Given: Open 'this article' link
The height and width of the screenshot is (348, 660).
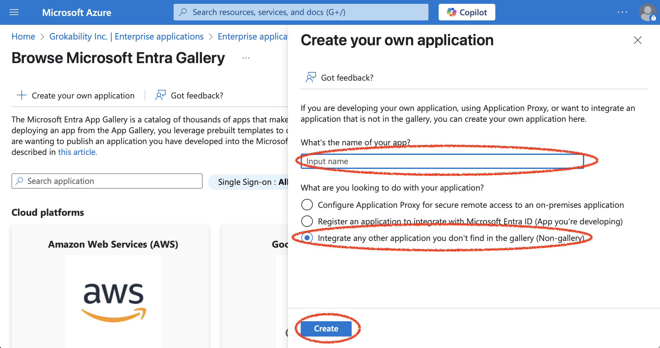Looking at the screenshot, I should [x=77, y=152].
